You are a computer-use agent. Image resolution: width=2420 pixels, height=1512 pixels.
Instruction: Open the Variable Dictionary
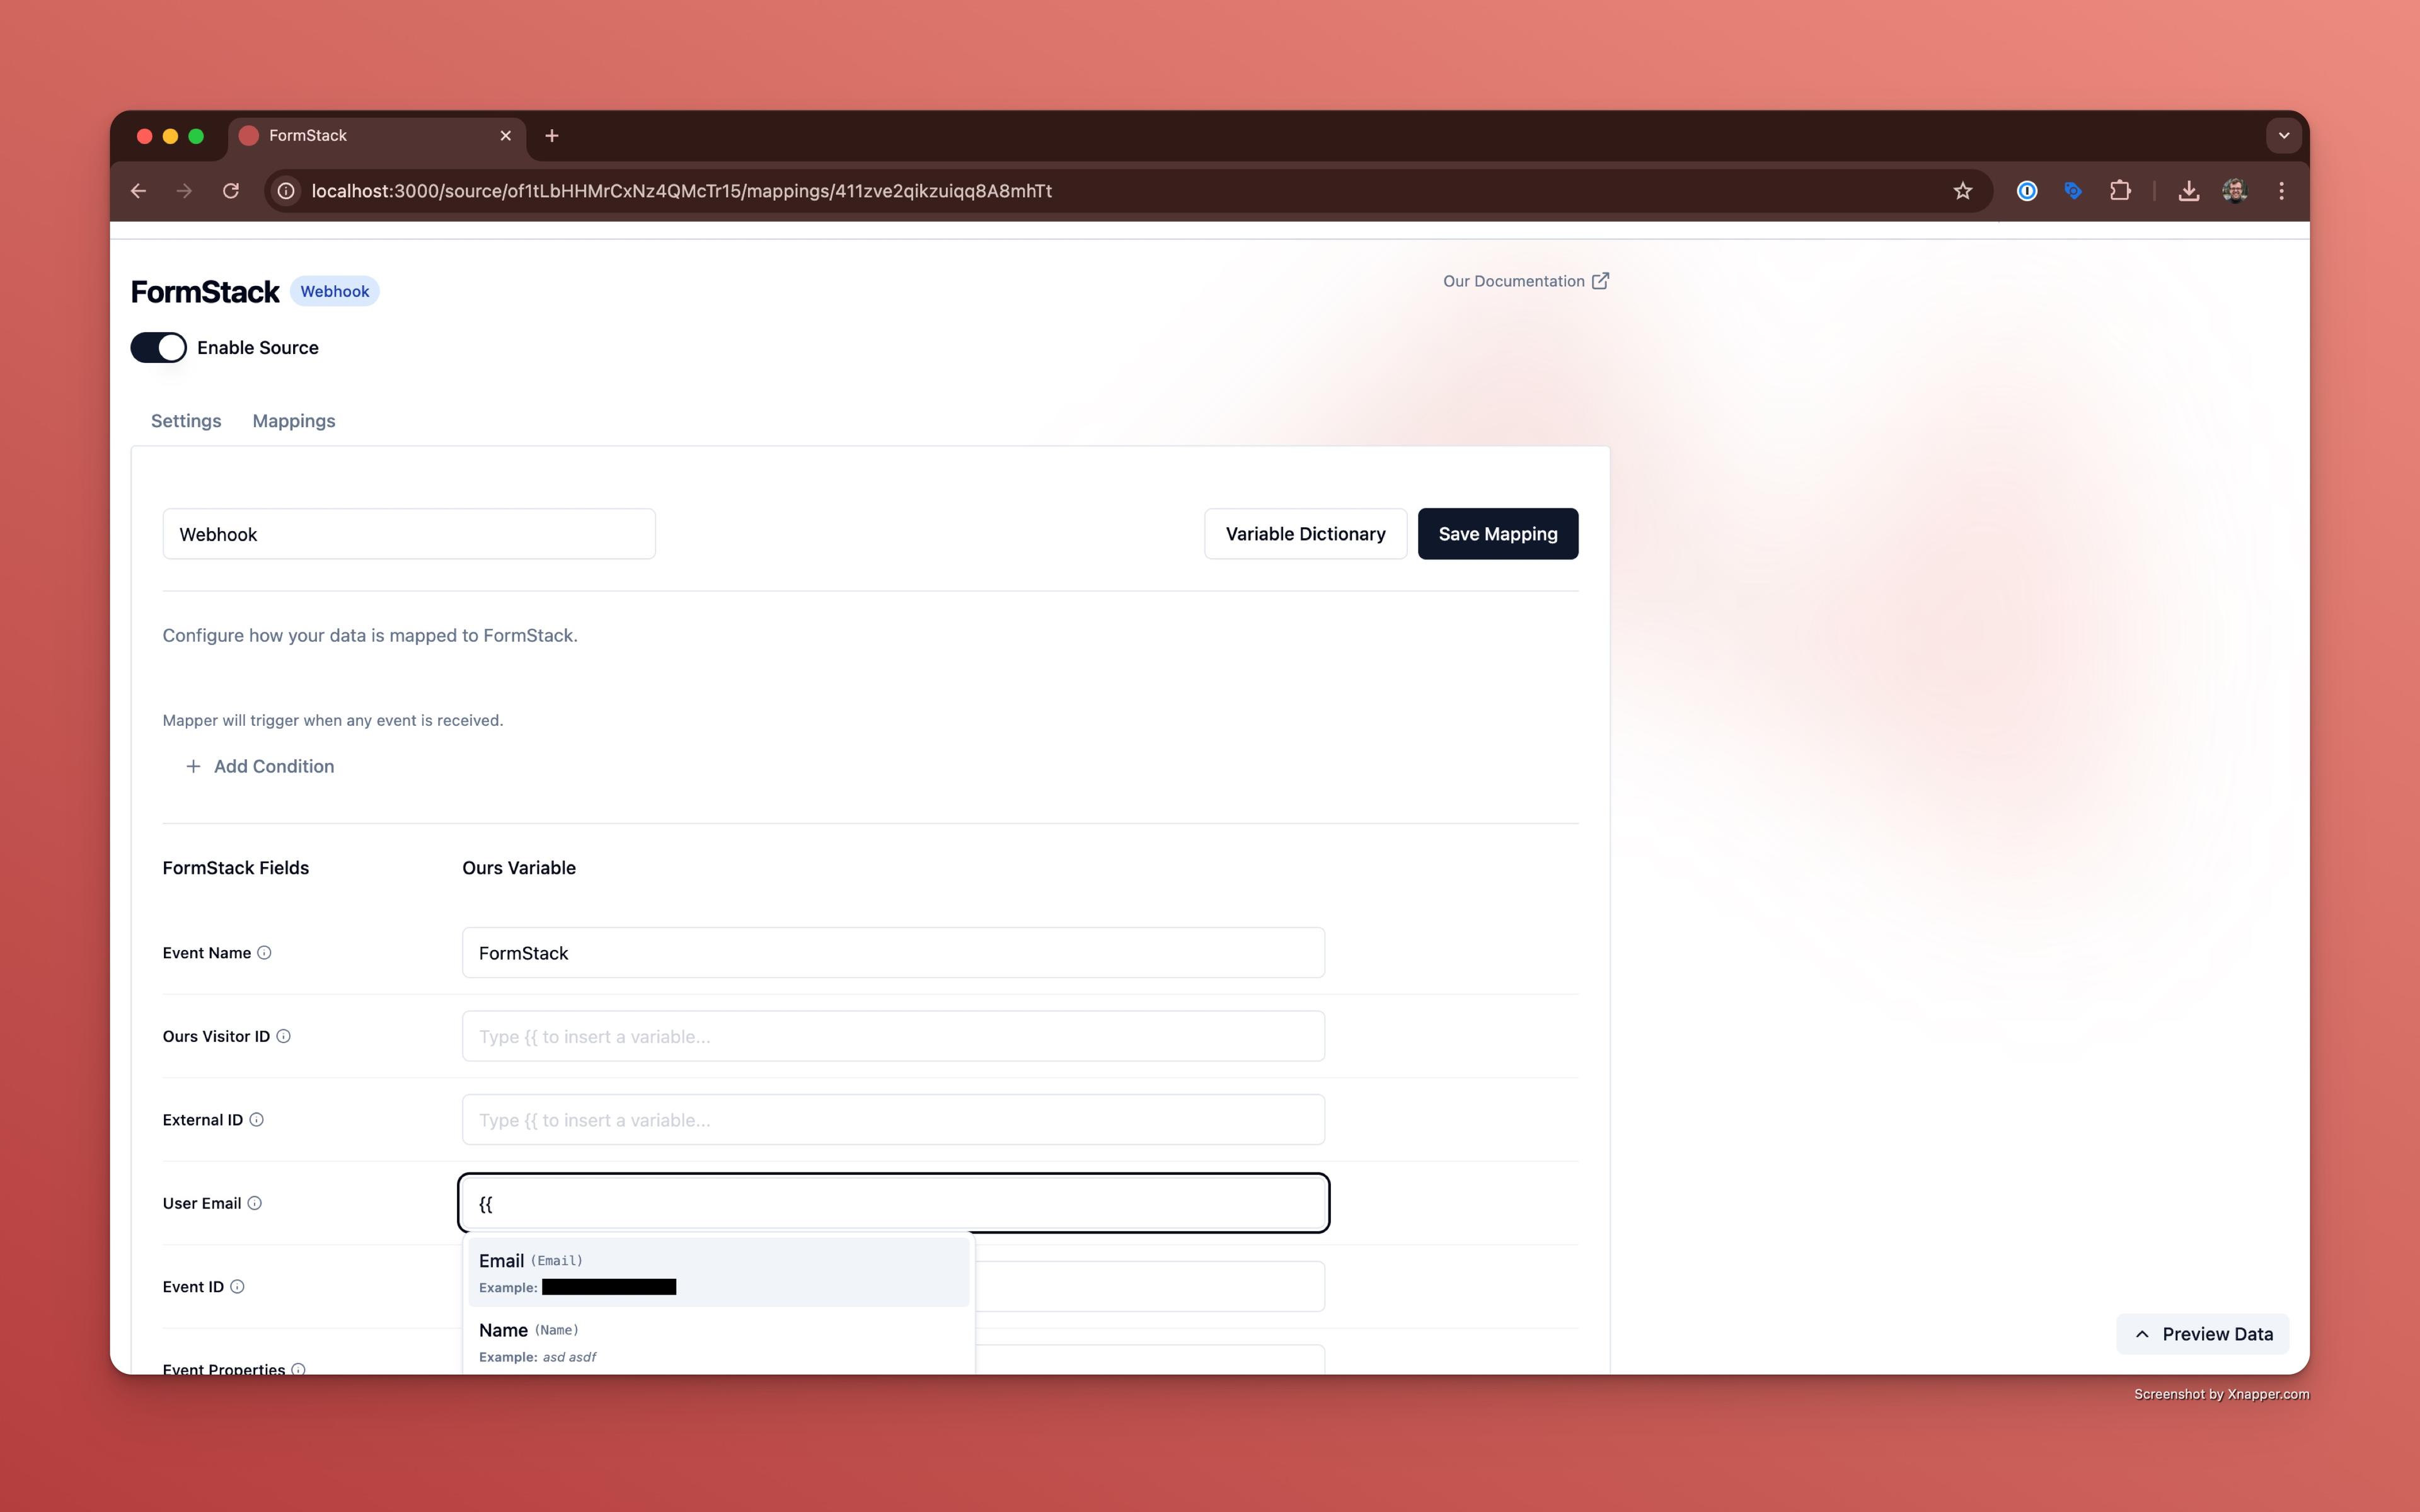(1305, 534)
